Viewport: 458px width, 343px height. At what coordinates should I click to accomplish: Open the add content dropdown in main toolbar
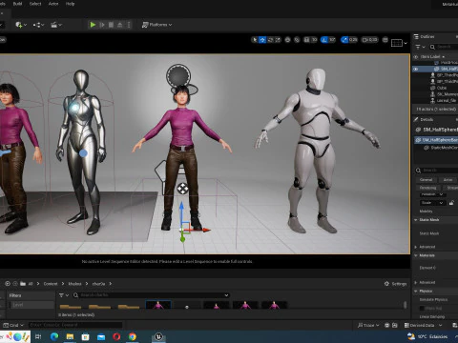pos(21,25)
